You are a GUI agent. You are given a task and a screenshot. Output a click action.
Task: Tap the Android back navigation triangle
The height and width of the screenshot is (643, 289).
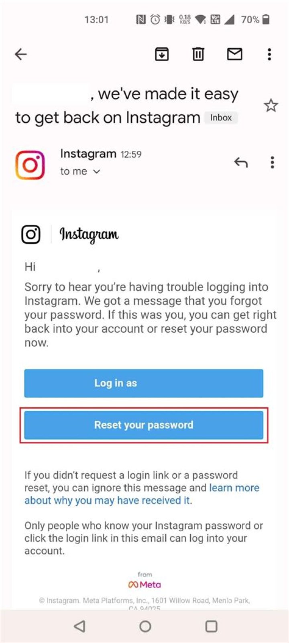(79, 626)
